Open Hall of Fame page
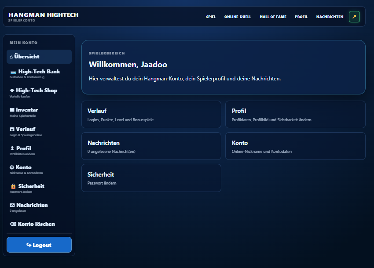 click(x=273, y=17)
